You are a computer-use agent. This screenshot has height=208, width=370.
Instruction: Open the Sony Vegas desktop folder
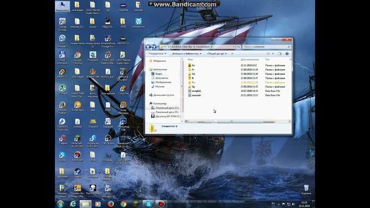[x=77, y=73]
